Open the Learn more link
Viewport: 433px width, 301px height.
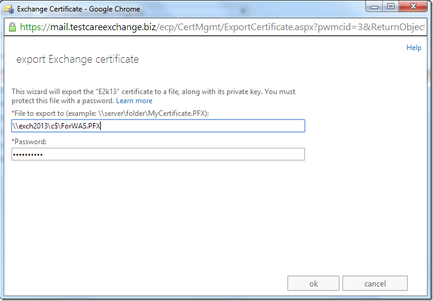point(134,101)
